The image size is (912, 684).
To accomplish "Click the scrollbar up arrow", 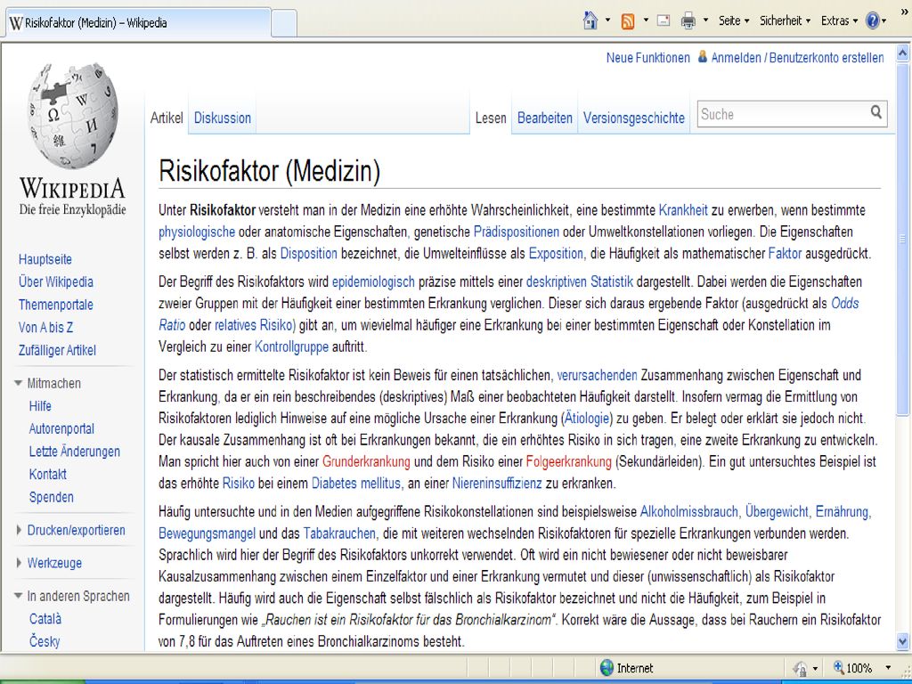I will pyautogui.click(x=903, y=53).
